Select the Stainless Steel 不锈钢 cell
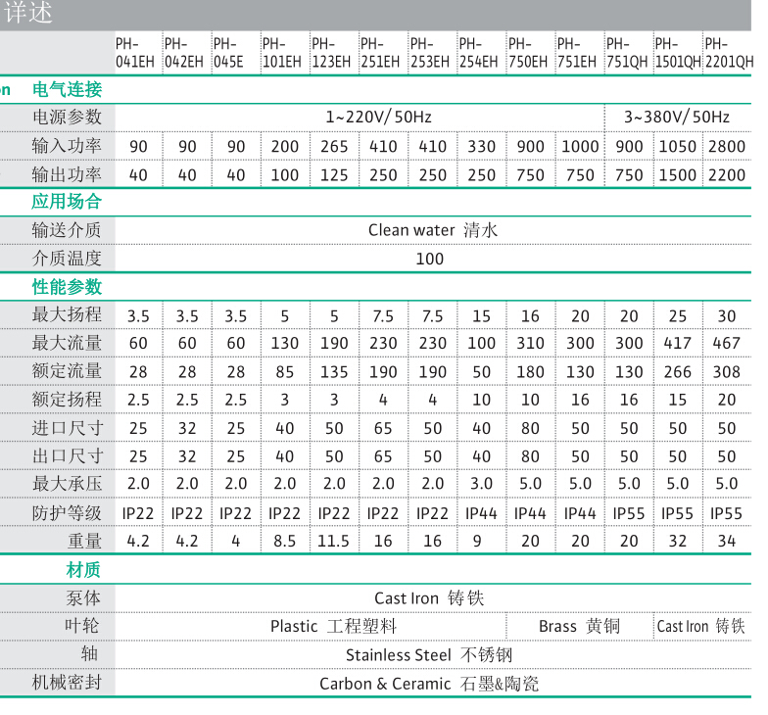 [x=429, y=654]
